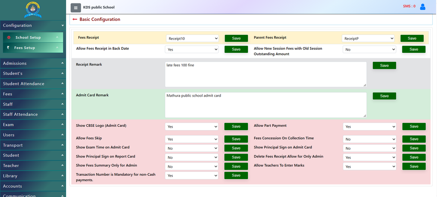Save the Admit Card Remark text

(385, 96)
